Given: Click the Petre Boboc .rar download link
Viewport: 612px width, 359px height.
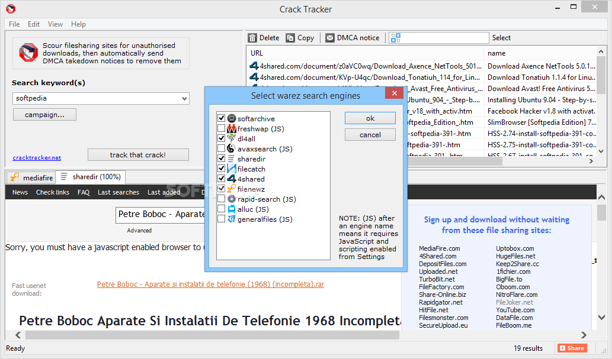Looking at the screenshot, I should 210,284.
